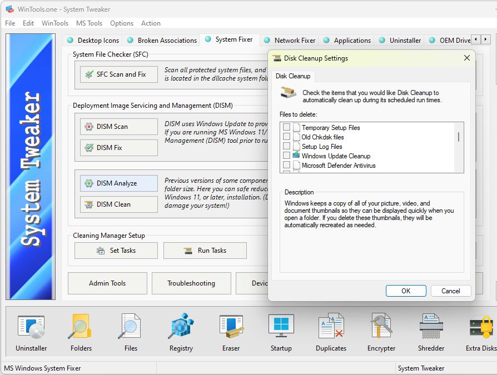This screenshot has width=497, height=375.
Task: Launch the Registry scanner tool
Action: [x=181, y=333]
